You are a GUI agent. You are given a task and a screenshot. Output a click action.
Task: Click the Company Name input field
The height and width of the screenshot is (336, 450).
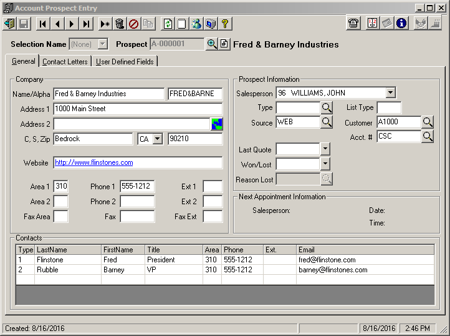pyautogui.click(x=109, y=94)
